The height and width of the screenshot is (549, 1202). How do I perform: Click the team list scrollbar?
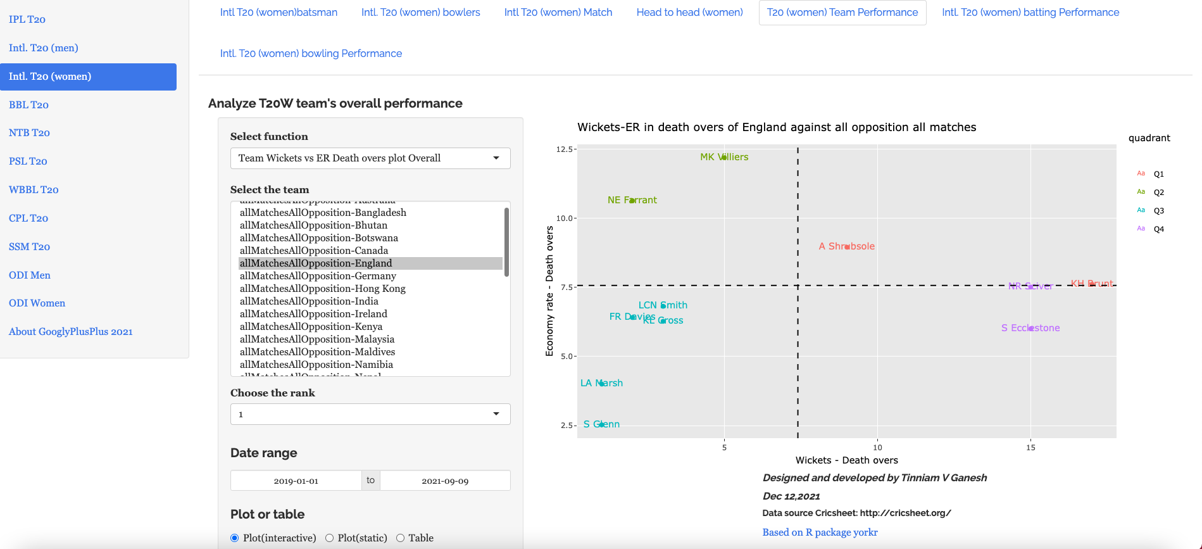tap(506, 242)
